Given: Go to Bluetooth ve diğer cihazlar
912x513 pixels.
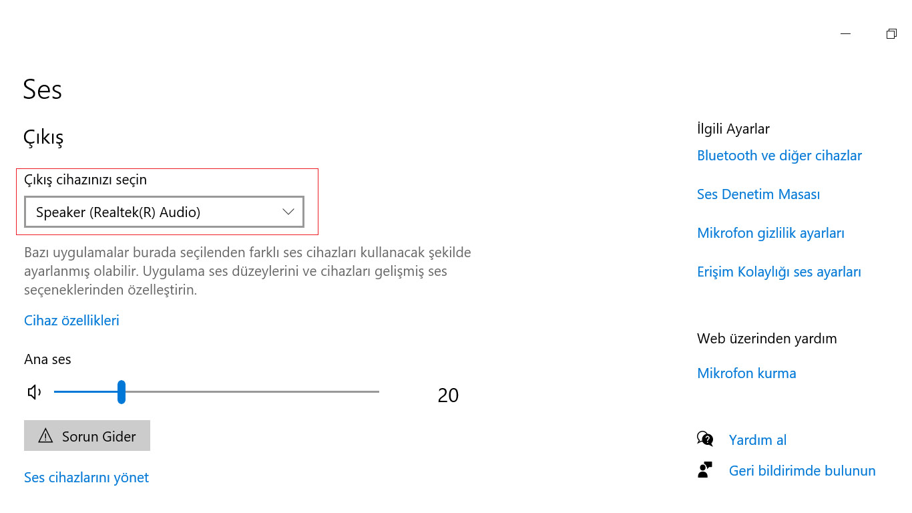Looking at the screenshot, I should coord(779,155).
